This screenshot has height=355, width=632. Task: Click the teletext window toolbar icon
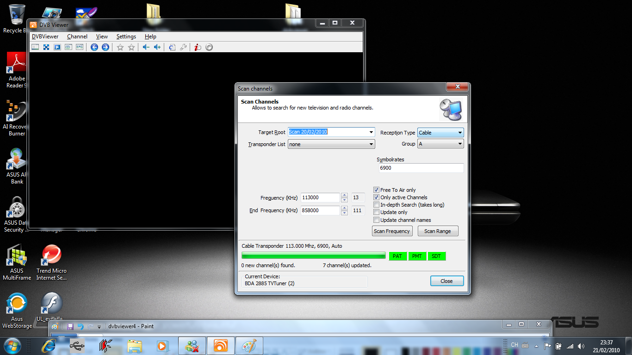point(68,47)
